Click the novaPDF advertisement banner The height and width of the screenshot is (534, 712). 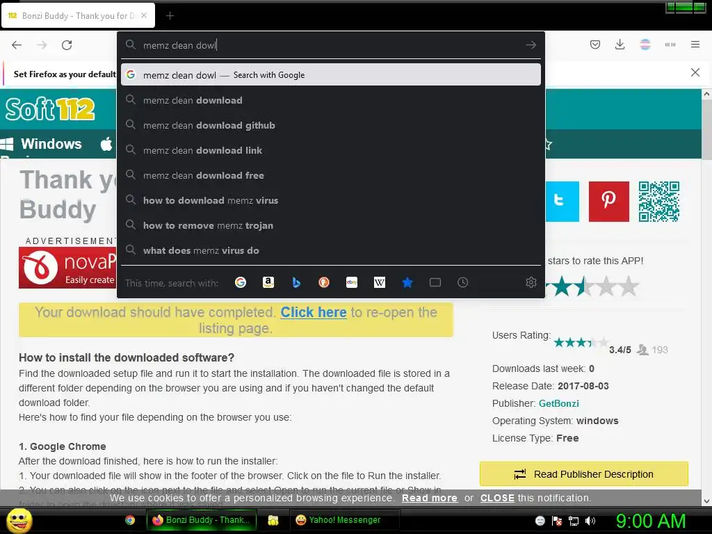click(67, 268)
